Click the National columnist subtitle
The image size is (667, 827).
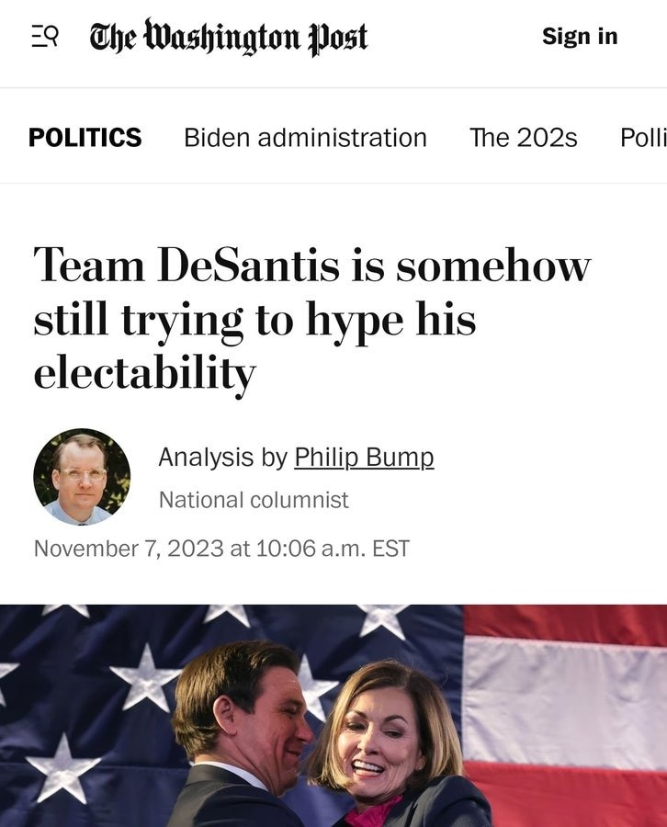point(254,500)
